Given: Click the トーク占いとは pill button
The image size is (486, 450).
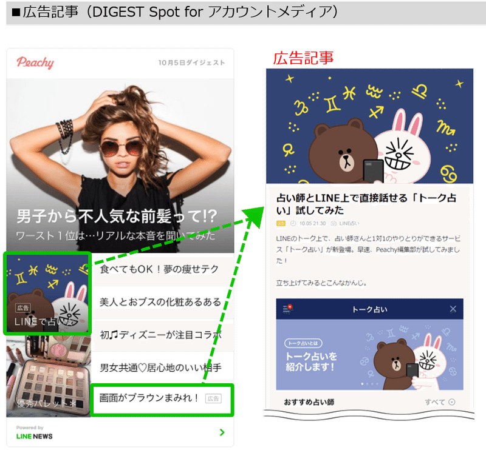Looking at the screenshot, I should (x=303, y=343).
